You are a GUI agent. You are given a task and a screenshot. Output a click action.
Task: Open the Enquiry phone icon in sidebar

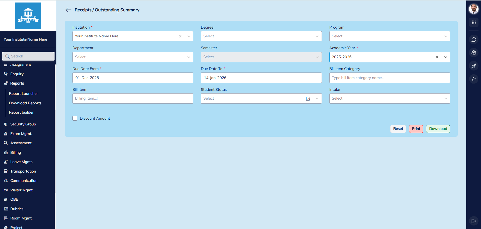point(6,74)
